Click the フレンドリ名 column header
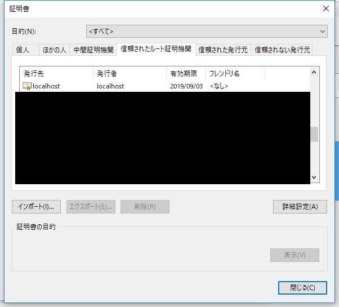The width and height of the screenshot is (339, 307). point(235,74)
